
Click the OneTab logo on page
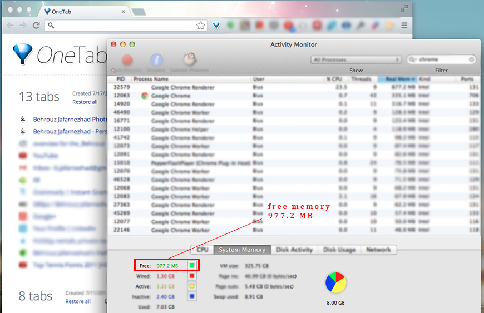[60, 54]
